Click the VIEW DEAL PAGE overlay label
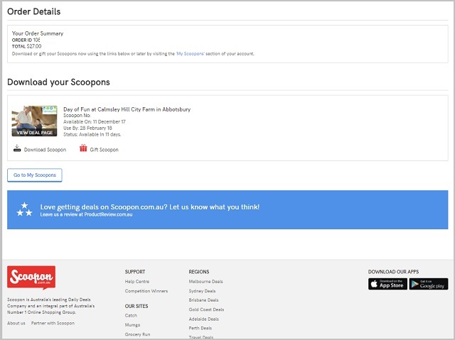This screenshot has height=340, width=455. 35,133
